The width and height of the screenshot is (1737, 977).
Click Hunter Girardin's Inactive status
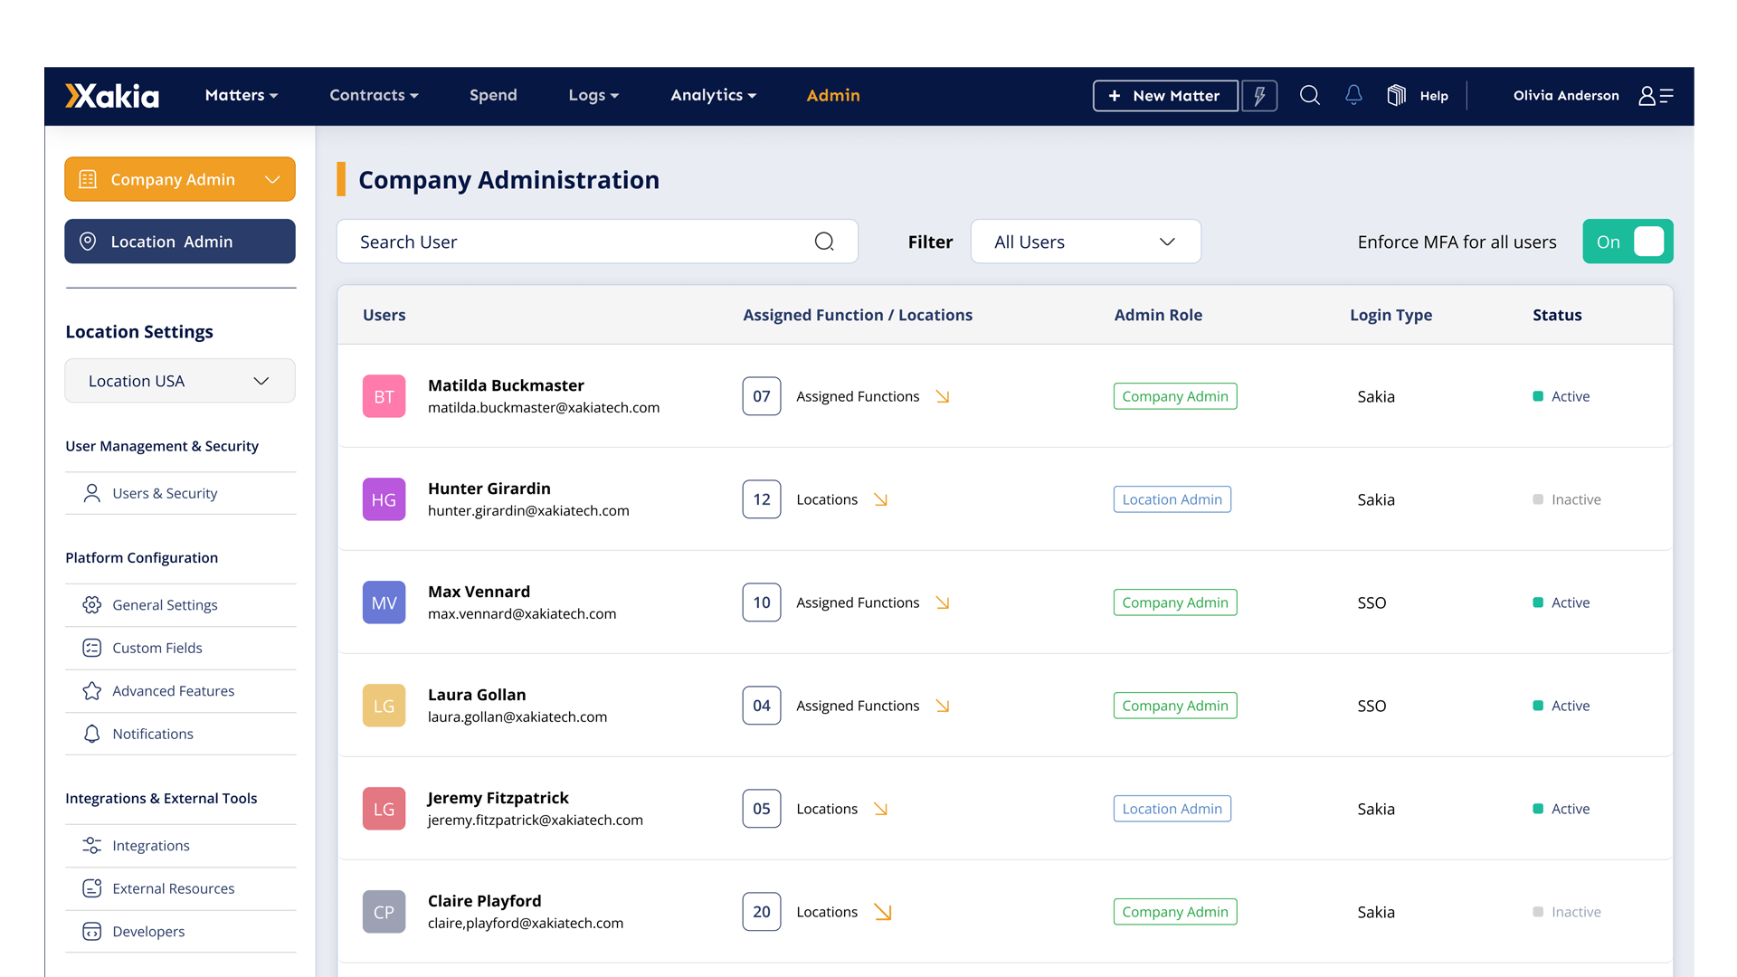[x=1567, y=499]
